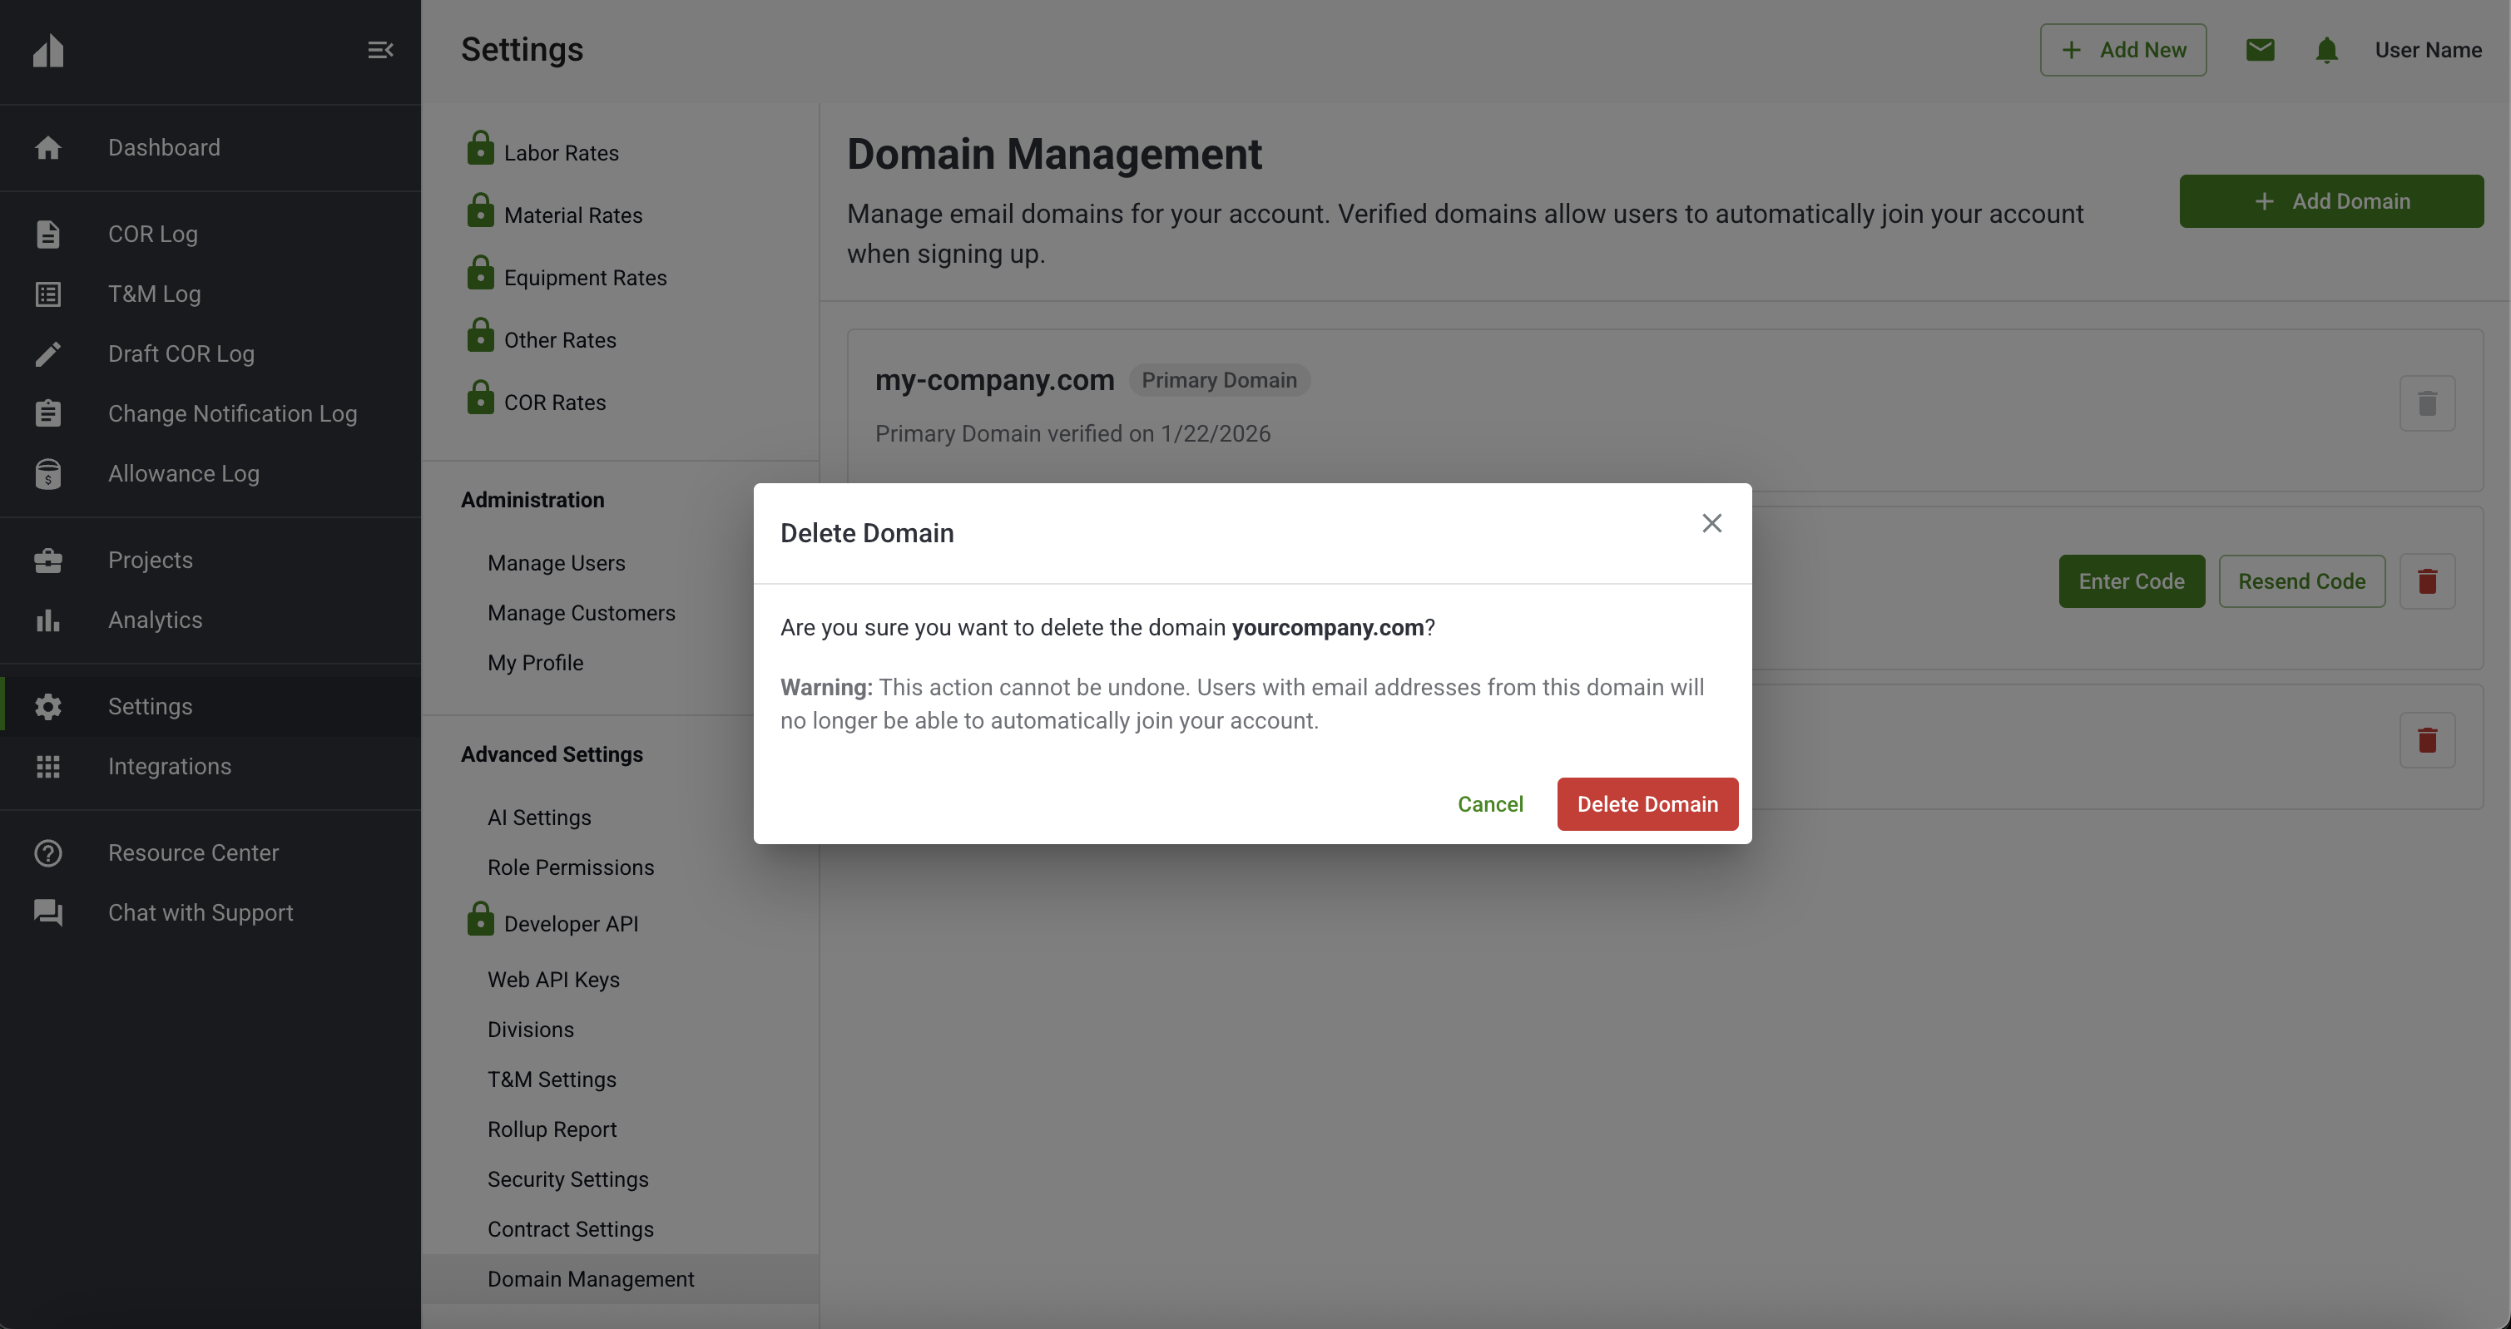Click the Add Domain button
This screenshot has width=2511, height=1329.
point(2330,200)
